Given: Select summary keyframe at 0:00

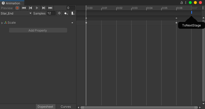Looking at the screenshot, I should [x=86, y=18].
